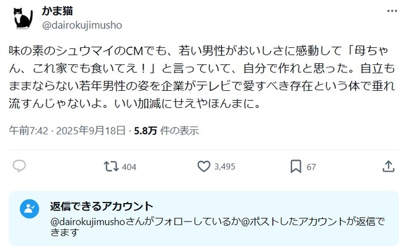Viewport: 399px width, 246px height.
Task: Click the フォローしているか reply notice description
Action: pos(217,226)
